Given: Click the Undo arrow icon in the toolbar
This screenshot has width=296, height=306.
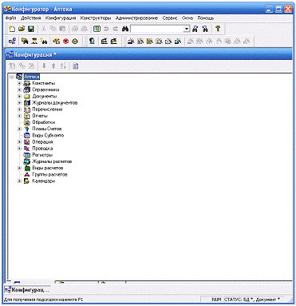Looking at the screenshot, I should tap(106, 29).
